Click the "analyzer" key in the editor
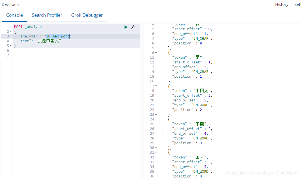The width and height of the screenshot is (301, 178). (x=29, y=36)
